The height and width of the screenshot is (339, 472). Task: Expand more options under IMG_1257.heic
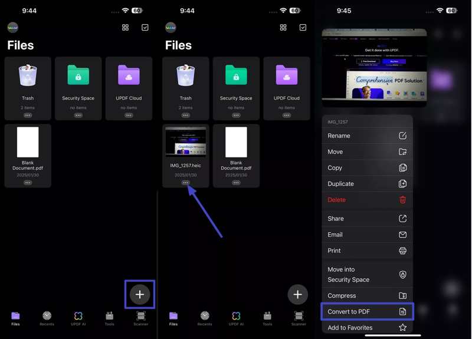(x=186, y=183)
